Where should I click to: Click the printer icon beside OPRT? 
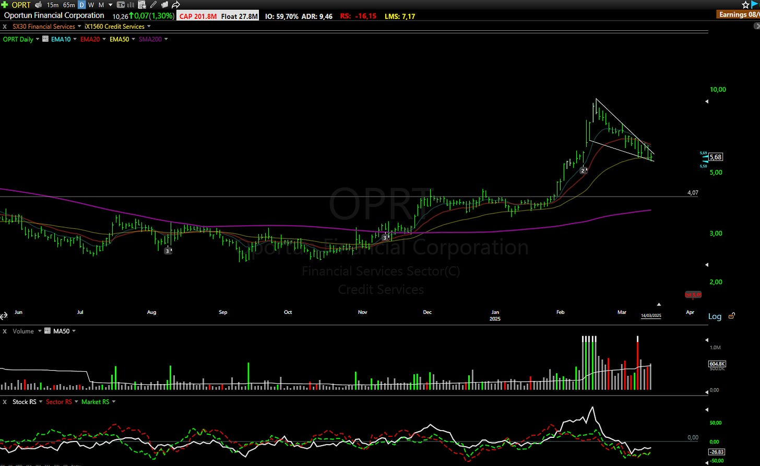coord(39,5)
